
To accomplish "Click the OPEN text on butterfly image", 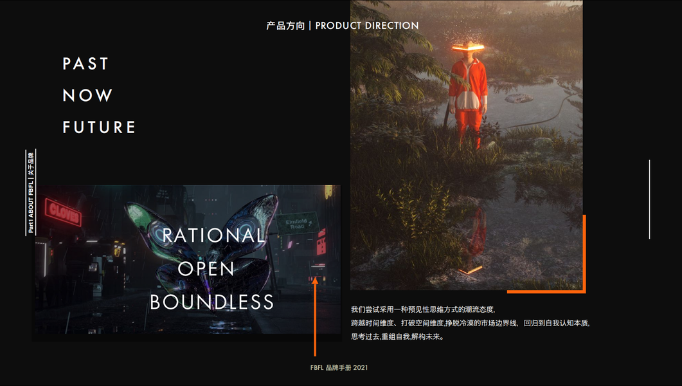I will tap(206, 269).
